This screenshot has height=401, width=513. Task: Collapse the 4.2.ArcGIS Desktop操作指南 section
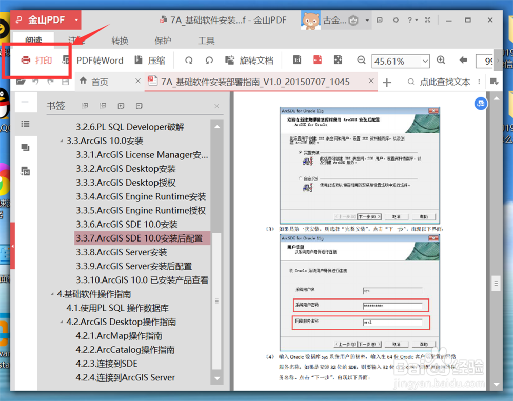click(61, 322)
